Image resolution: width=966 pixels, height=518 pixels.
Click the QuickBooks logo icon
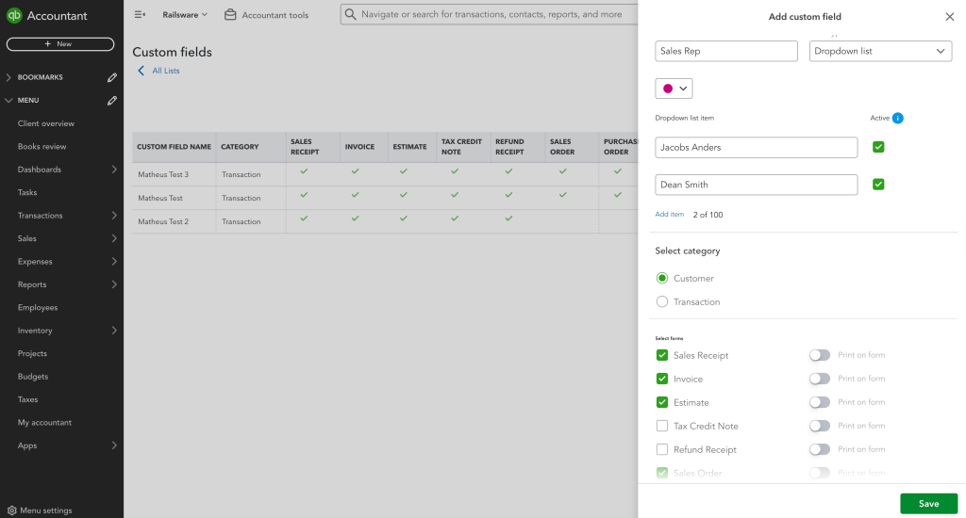tap(14, 15)
